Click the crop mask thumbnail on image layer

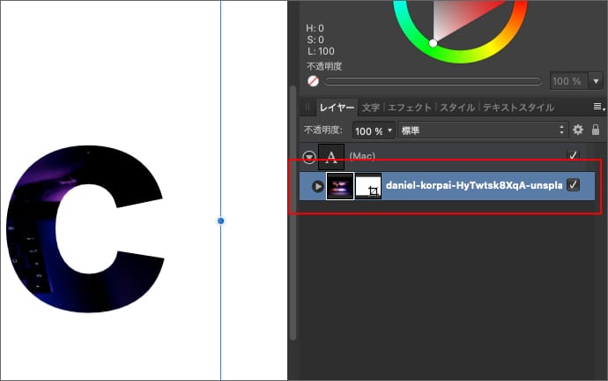click(368, 186)
